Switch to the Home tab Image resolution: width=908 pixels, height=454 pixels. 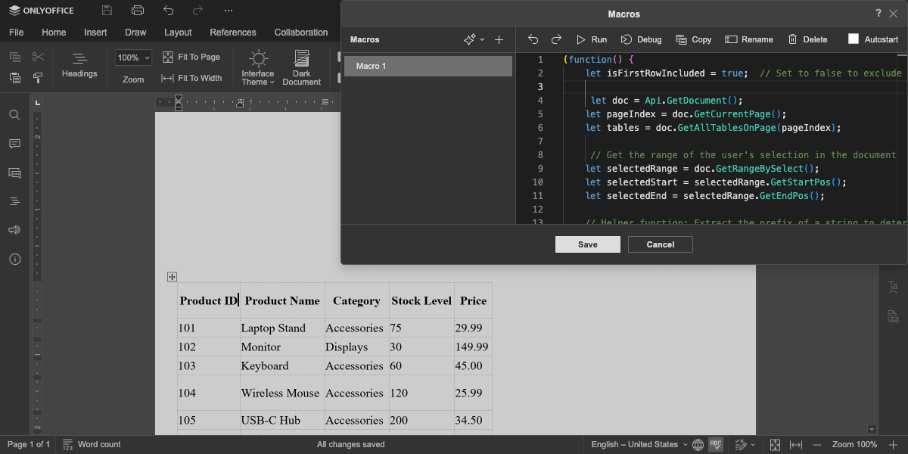click(x=54, y=33)
